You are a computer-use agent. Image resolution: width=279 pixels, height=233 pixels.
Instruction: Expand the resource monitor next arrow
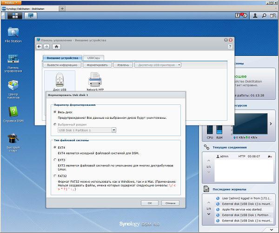click(x=271, y=123)
